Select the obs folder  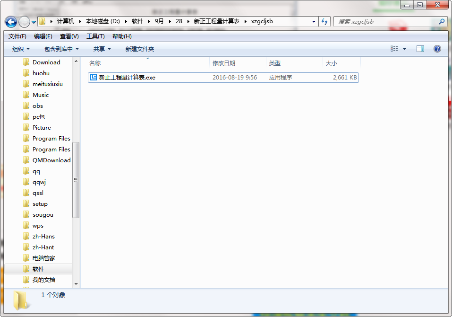tap(38, 106)
